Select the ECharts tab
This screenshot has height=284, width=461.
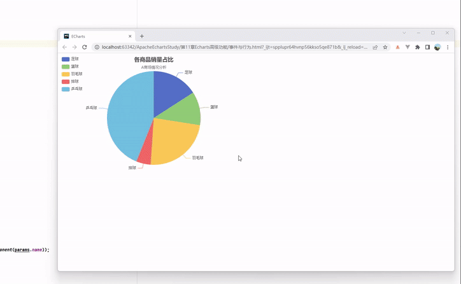pos(97,36)
